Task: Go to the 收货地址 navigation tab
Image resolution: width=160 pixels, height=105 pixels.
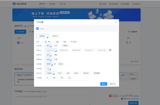Action: click(52, 4)
